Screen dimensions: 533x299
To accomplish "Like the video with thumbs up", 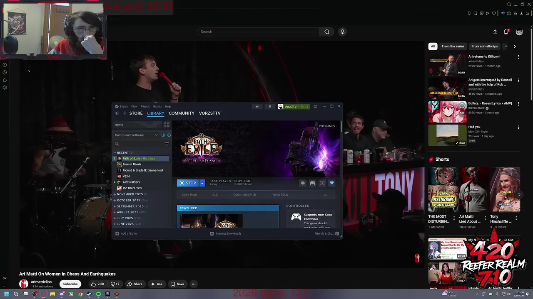I will pyautogui.click(x=98, y=284).
